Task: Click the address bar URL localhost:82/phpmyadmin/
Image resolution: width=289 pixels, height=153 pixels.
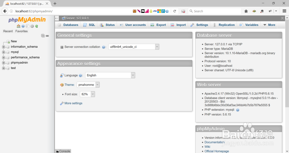Action: tap(34, 11)
